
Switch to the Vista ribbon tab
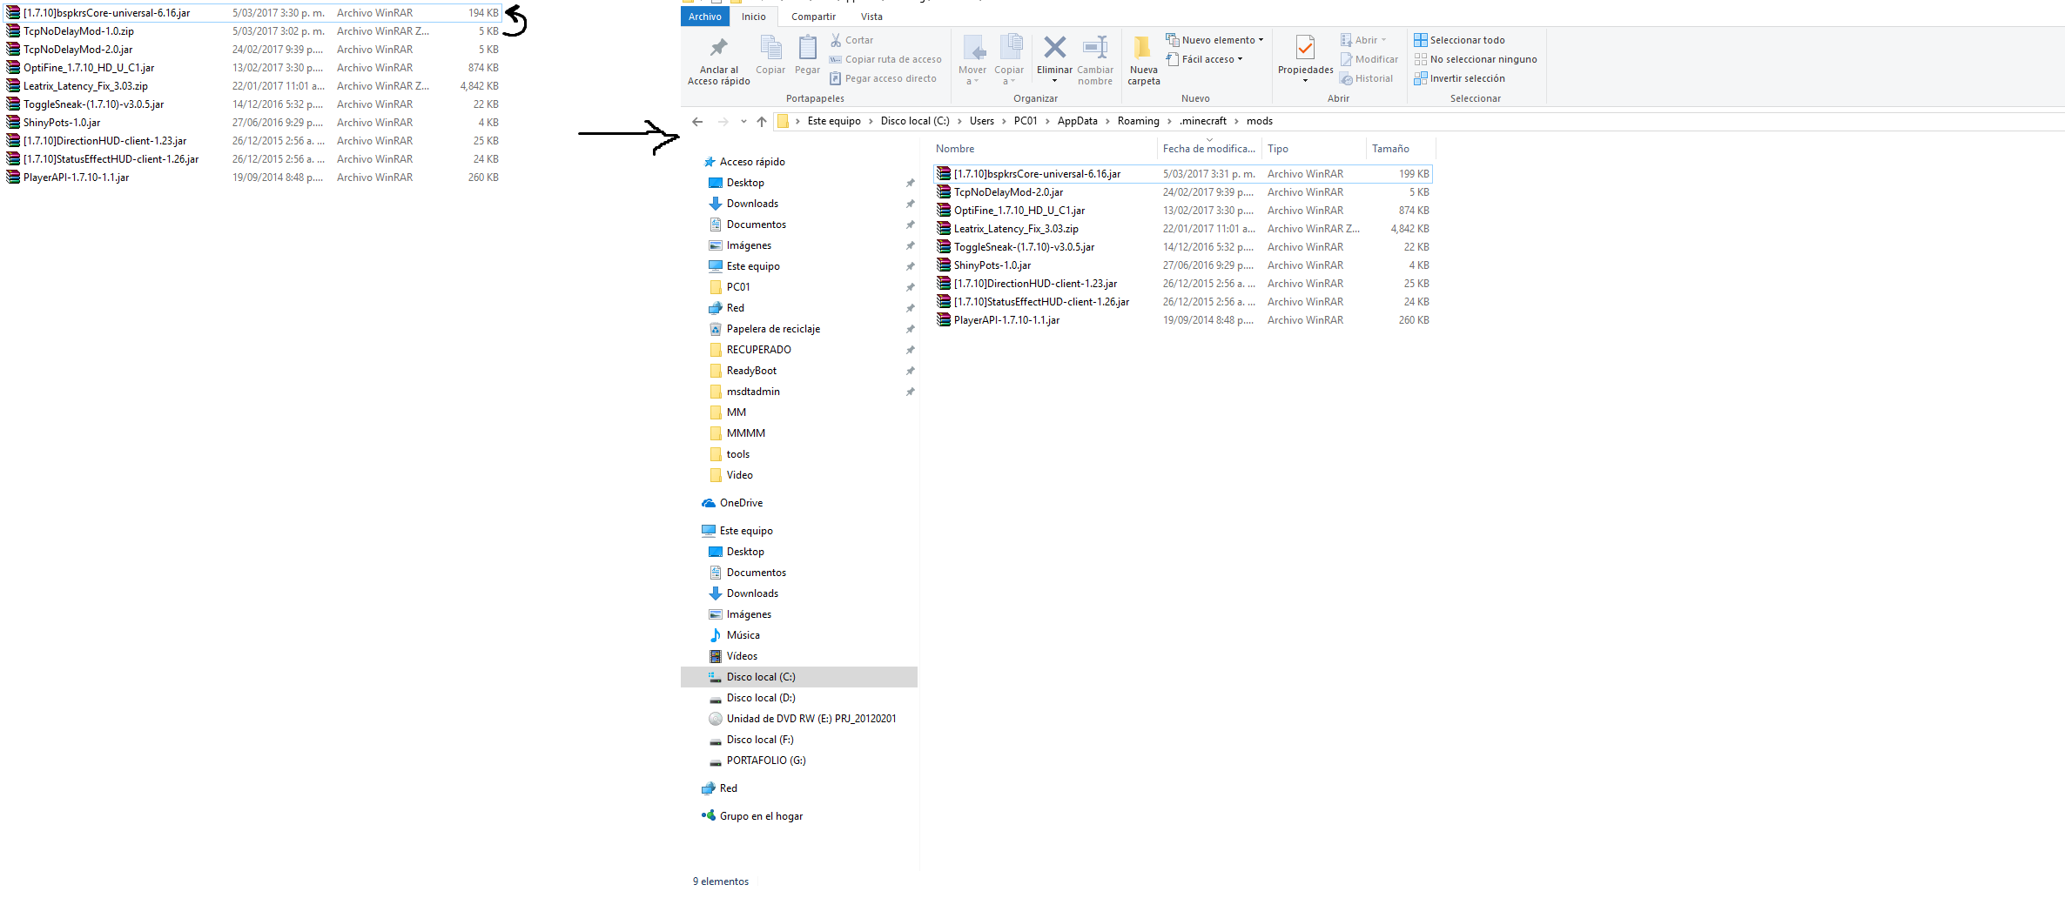coord(871,17)
